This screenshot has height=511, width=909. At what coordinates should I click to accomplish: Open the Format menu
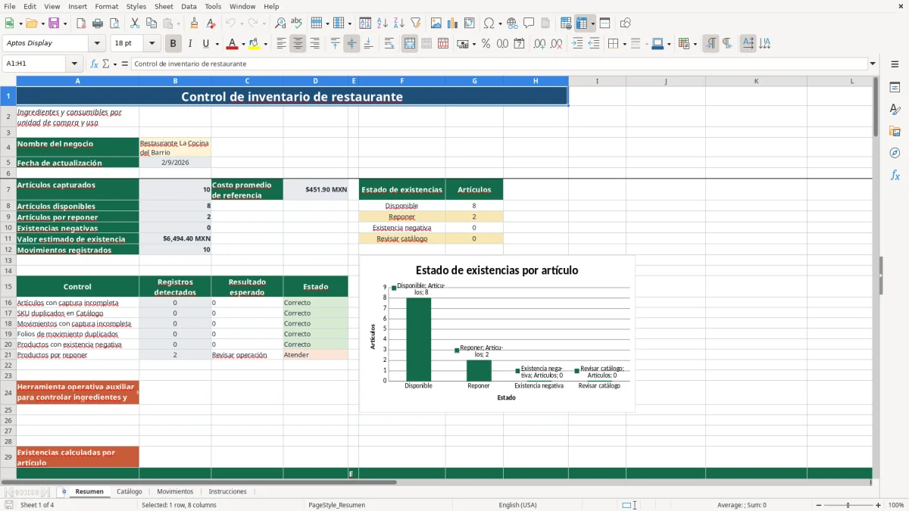pos(106,6)
